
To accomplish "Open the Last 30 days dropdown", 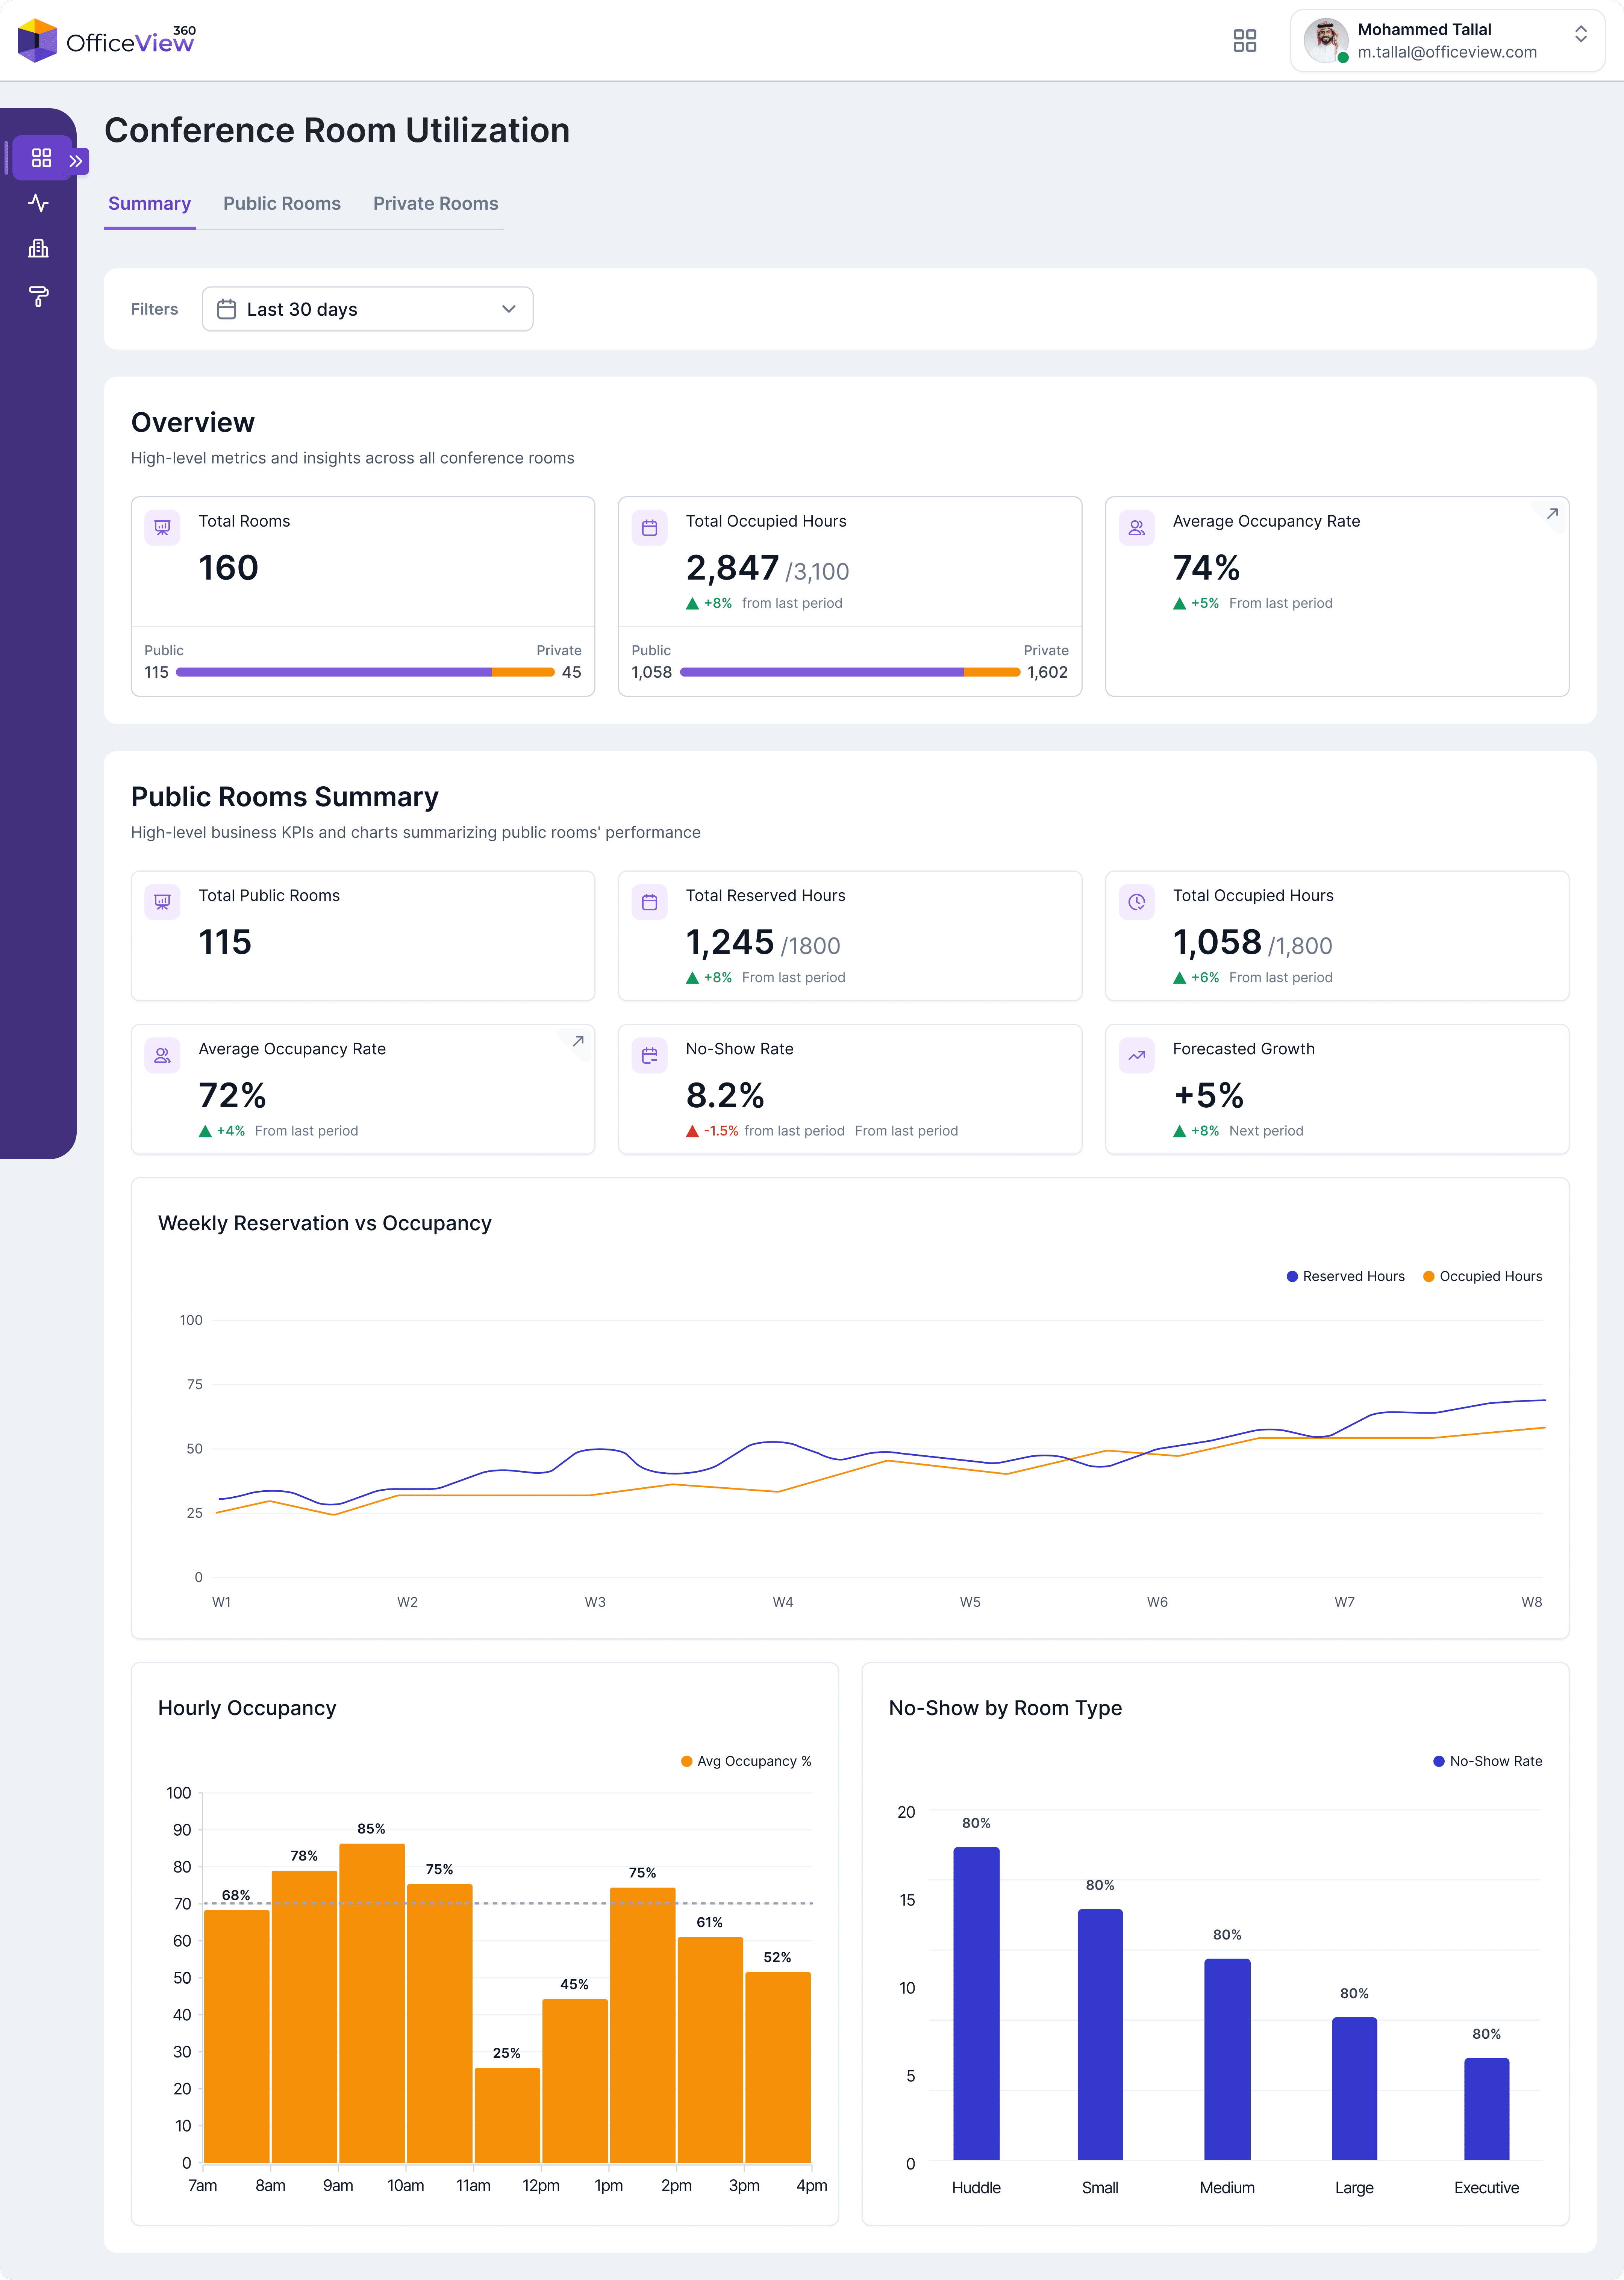I will click(367, 309).
